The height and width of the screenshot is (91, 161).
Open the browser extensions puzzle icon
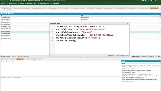pos(151,1)
